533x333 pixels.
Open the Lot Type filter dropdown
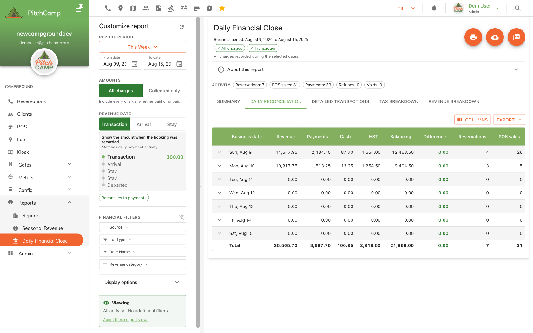142,239
